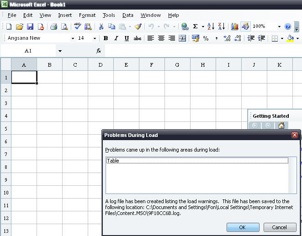Click the AutoSum sigma icon
The height and width of the screenshot is (236, 302).
196,26
